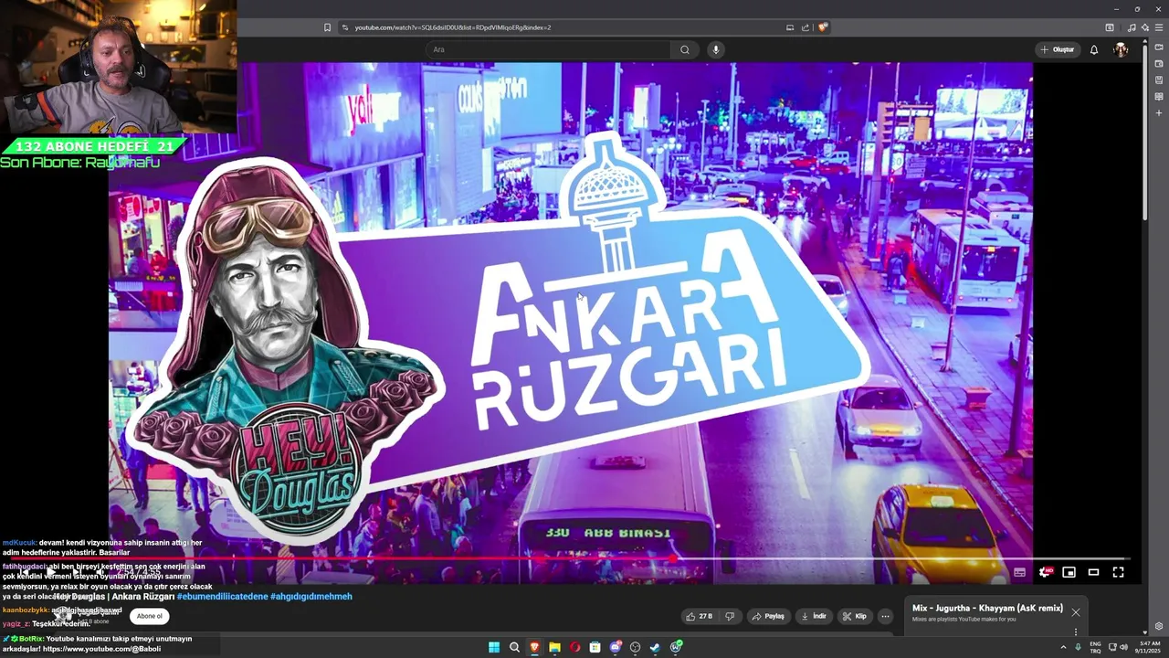The height and width of the screenshot is (658, 1169).
Task: Toggle subtitles in the video player
Action: click(x=1020, y=572)
